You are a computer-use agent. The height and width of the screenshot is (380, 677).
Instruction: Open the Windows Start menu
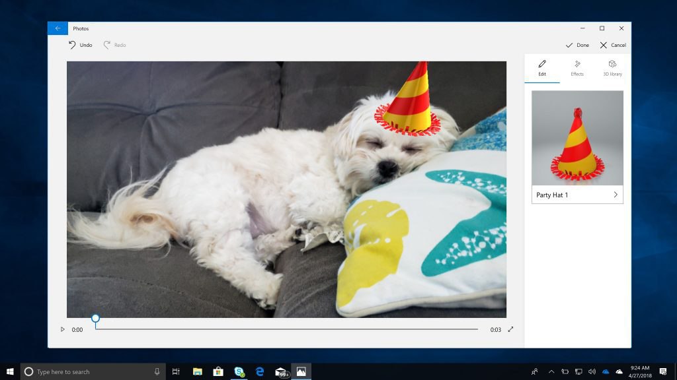point(10,371)
